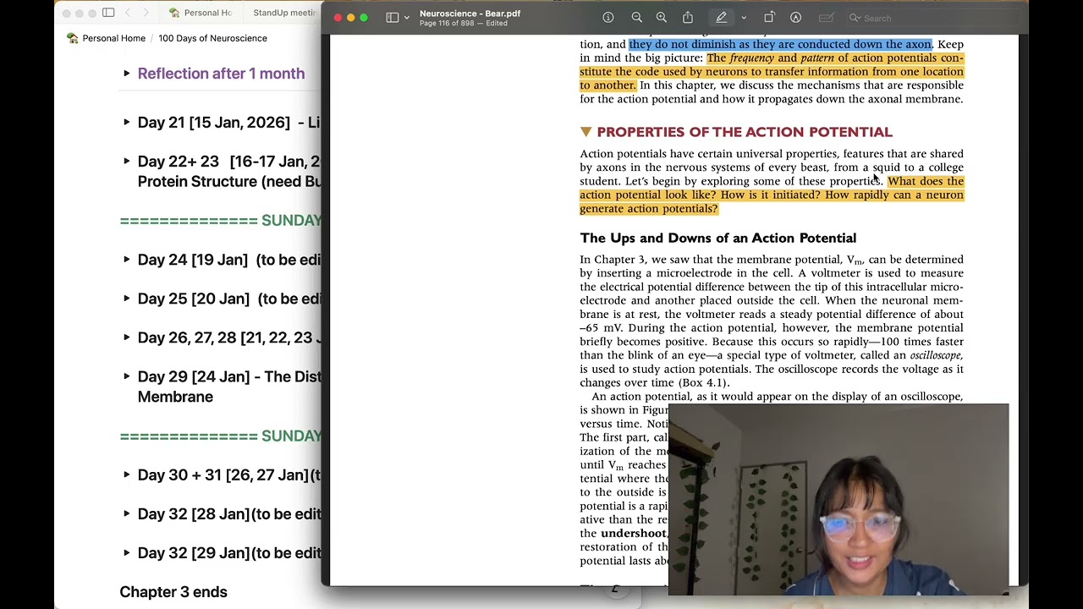Open the highlight color dropdown arrow
The image size is (1083, 609).
pos(744,18)
